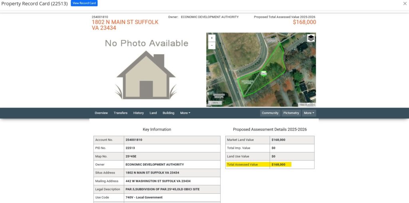This screenshot has height=203, width=409.
Task: Open the map layers switcher
Action: (311, 38)
